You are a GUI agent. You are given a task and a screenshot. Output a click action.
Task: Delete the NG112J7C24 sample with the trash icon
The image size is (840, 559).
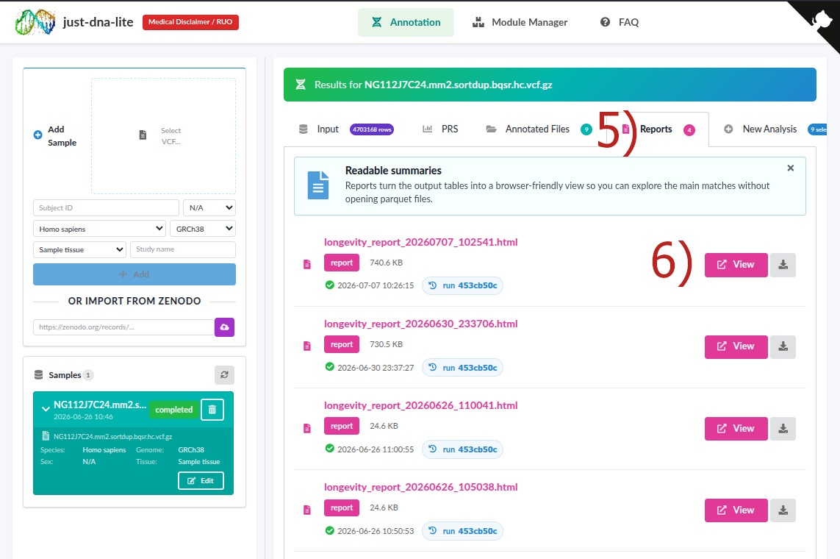coord(212,410)
